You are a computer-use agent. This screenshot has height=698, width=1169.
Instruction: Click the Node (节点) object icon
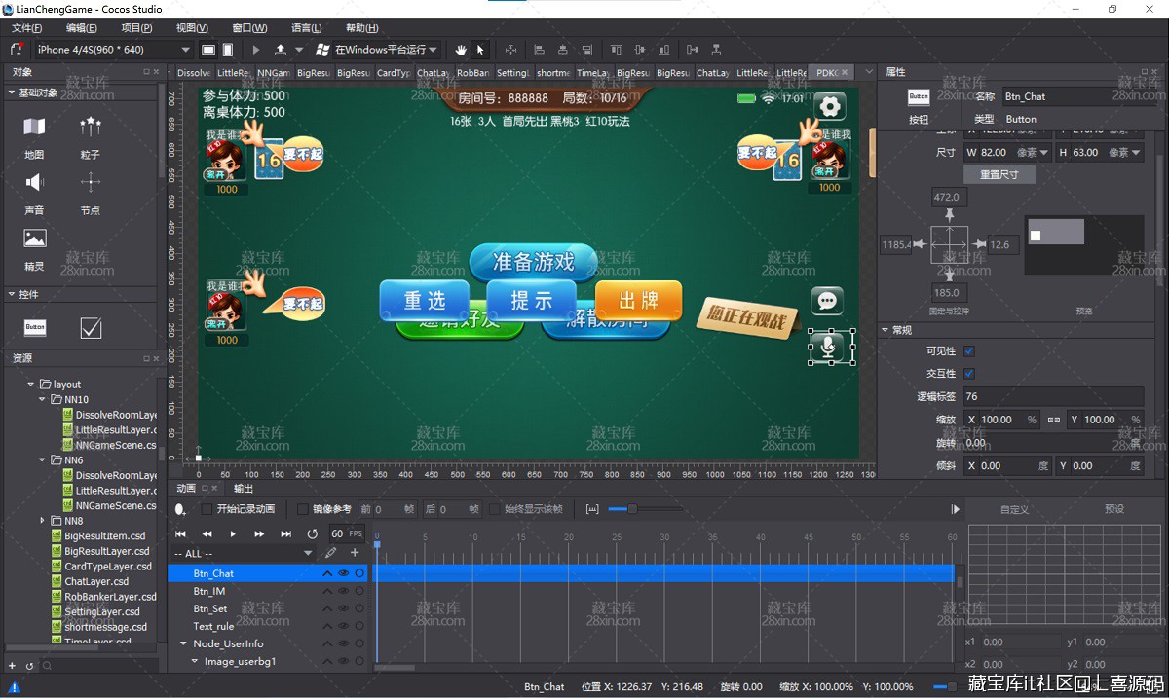pyautogui.click(x=91, y=183)
